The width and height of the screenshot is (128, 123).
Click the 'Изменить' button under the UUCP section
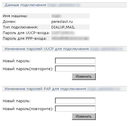coord(84,77)
